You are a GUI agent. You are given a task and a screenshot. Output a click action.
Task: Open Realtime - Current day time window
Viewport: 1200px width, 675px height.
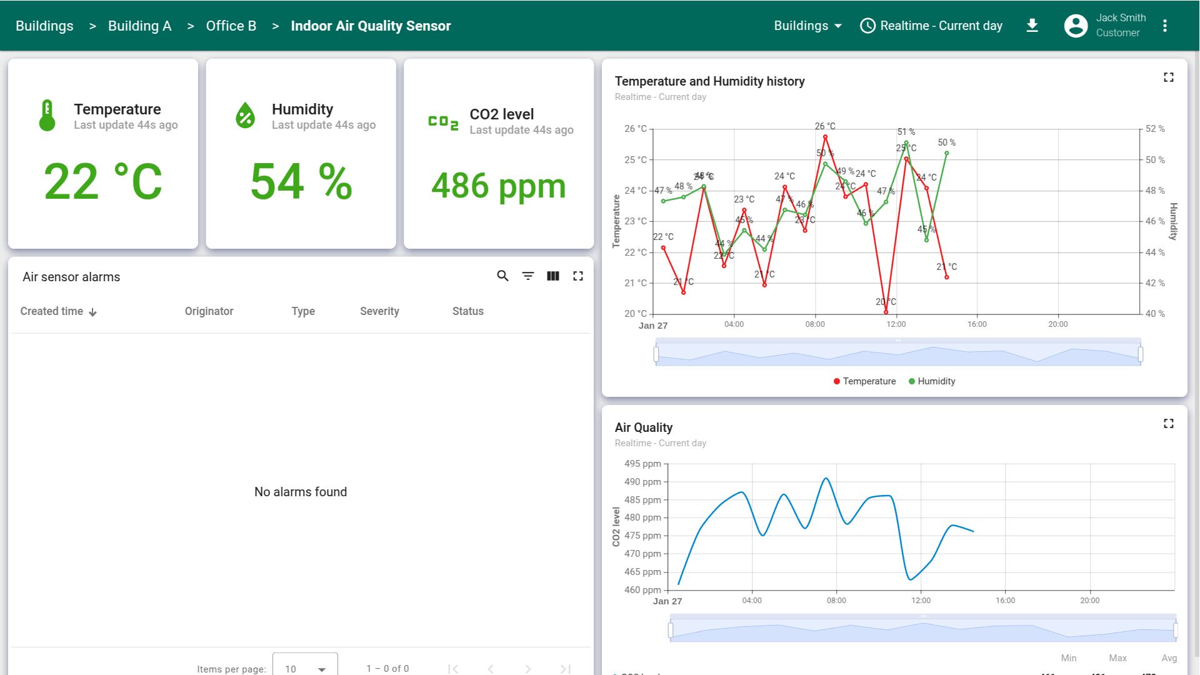click(x=931, y=26)
